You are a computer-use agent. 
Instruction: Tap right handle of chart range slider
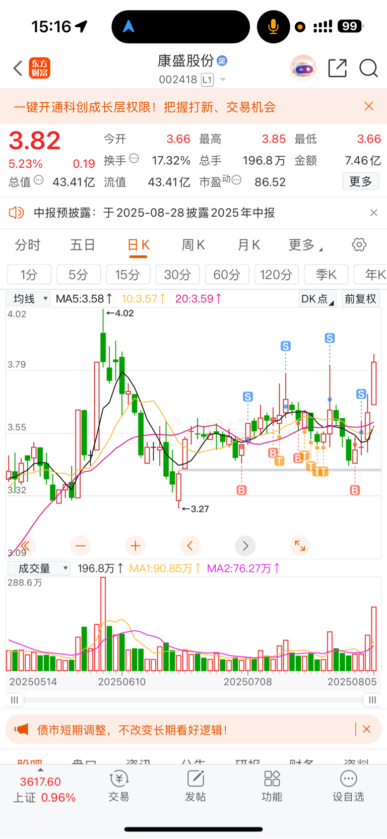tap(372, 699)
